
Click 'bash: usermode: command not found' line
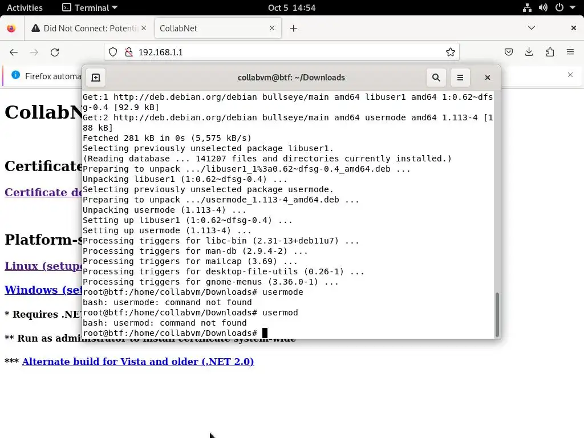click(x=167, y=302)
